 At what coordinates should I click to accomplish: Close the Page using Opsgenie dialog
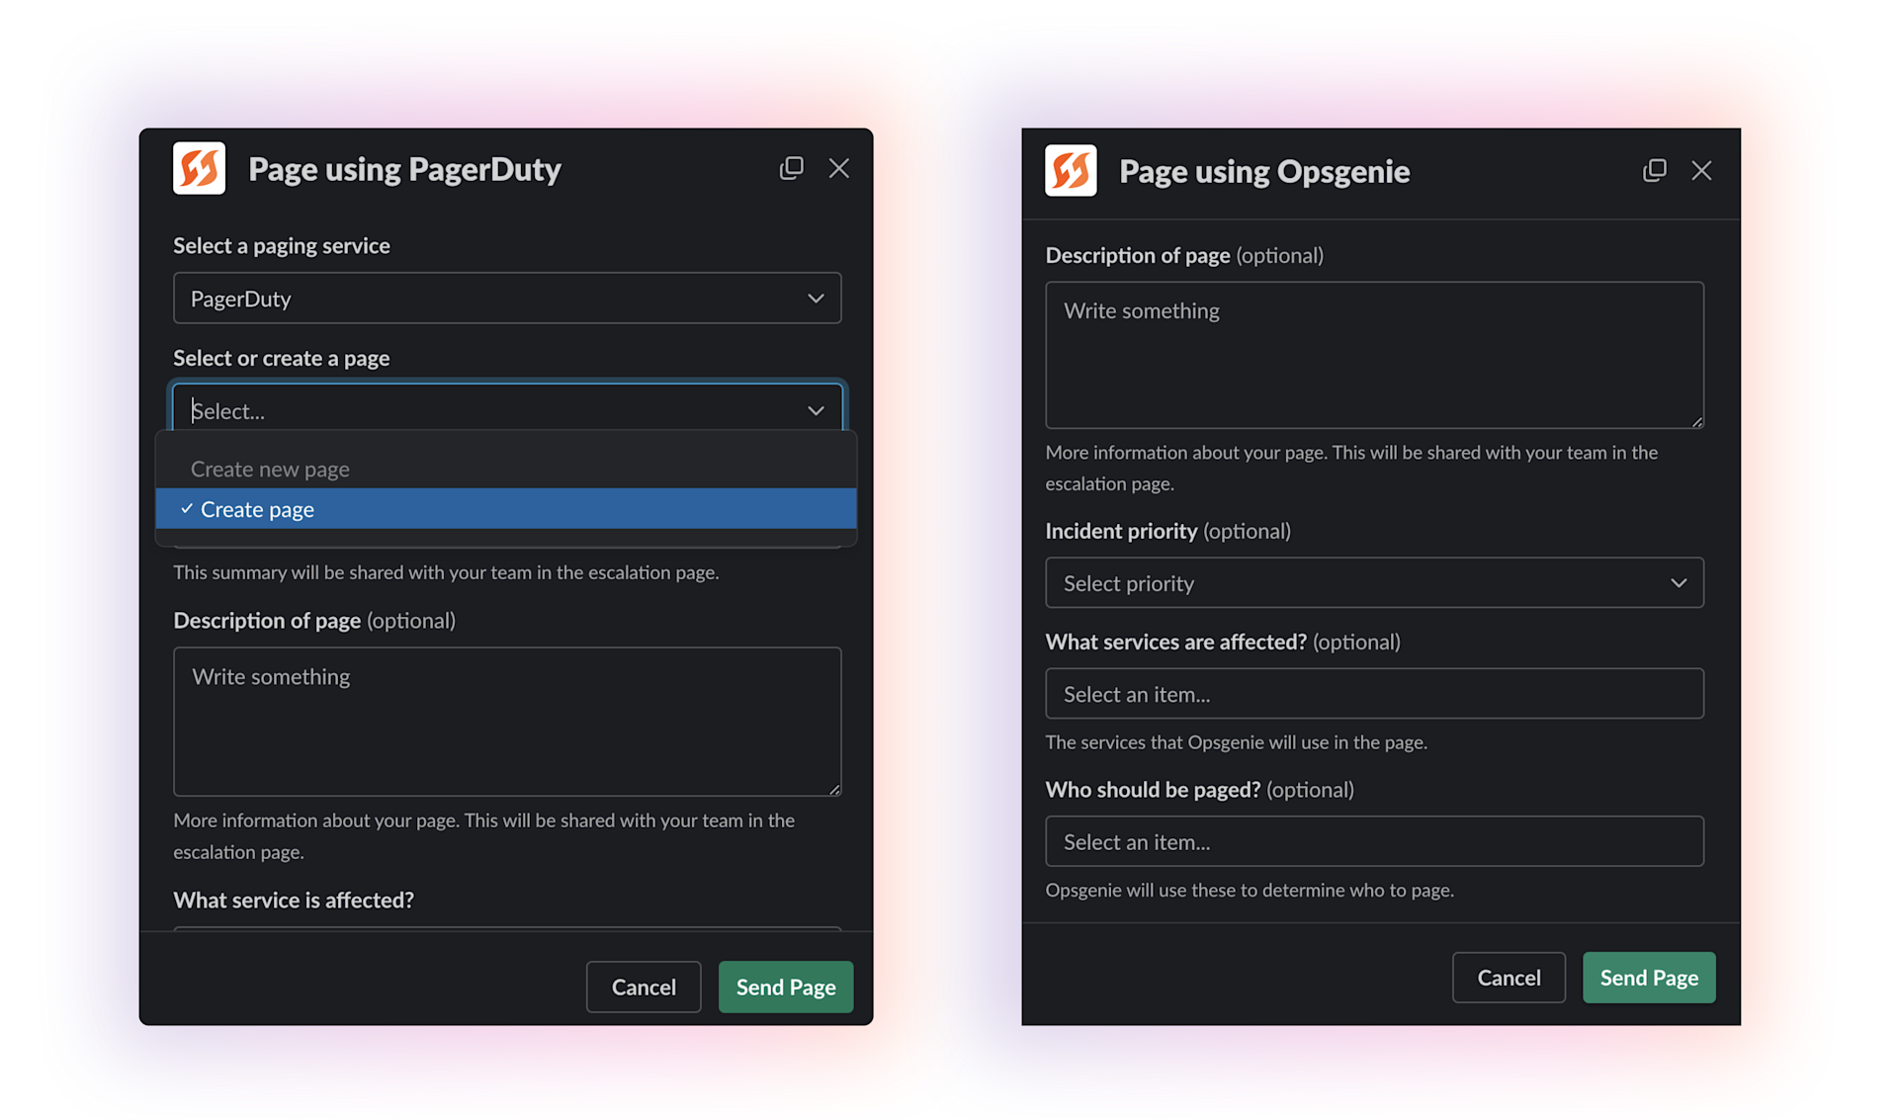point(1700,170)
